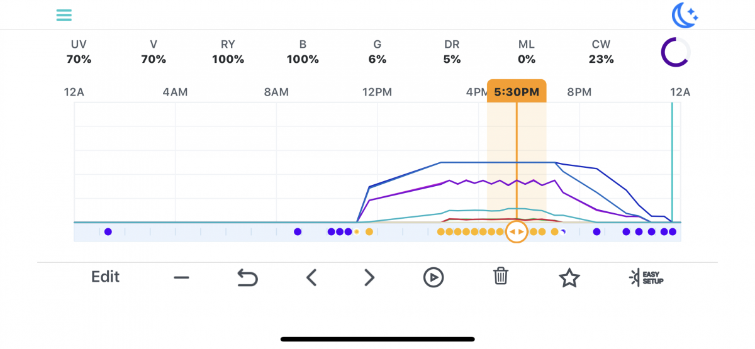Tap the moon night mode icon
Screen dimensions: 755x349
click(685, 15)
